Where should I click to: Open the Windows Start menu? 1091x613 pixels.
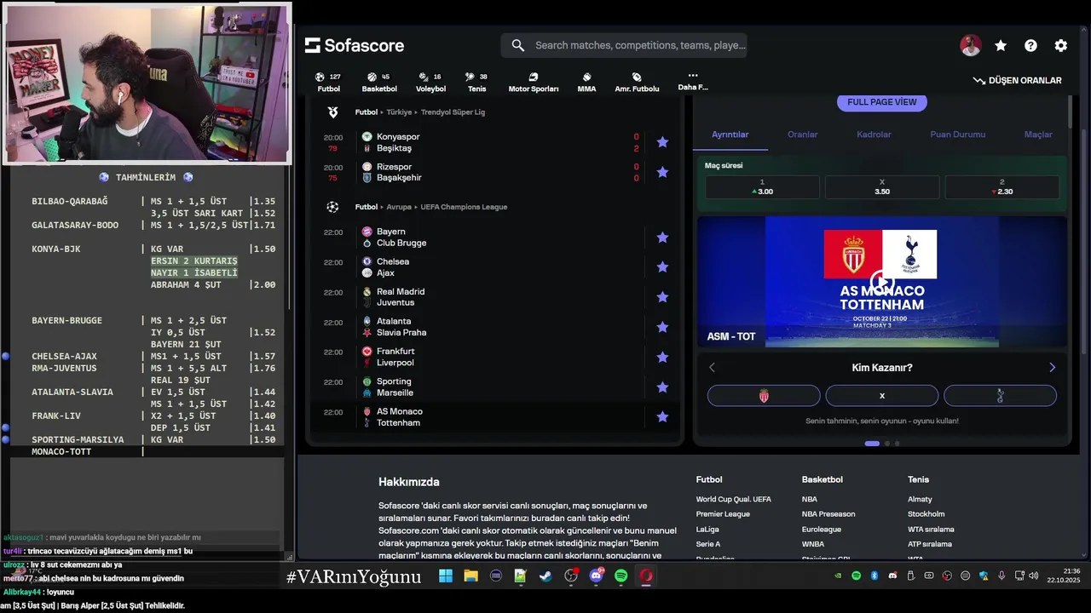pos(446,576)
